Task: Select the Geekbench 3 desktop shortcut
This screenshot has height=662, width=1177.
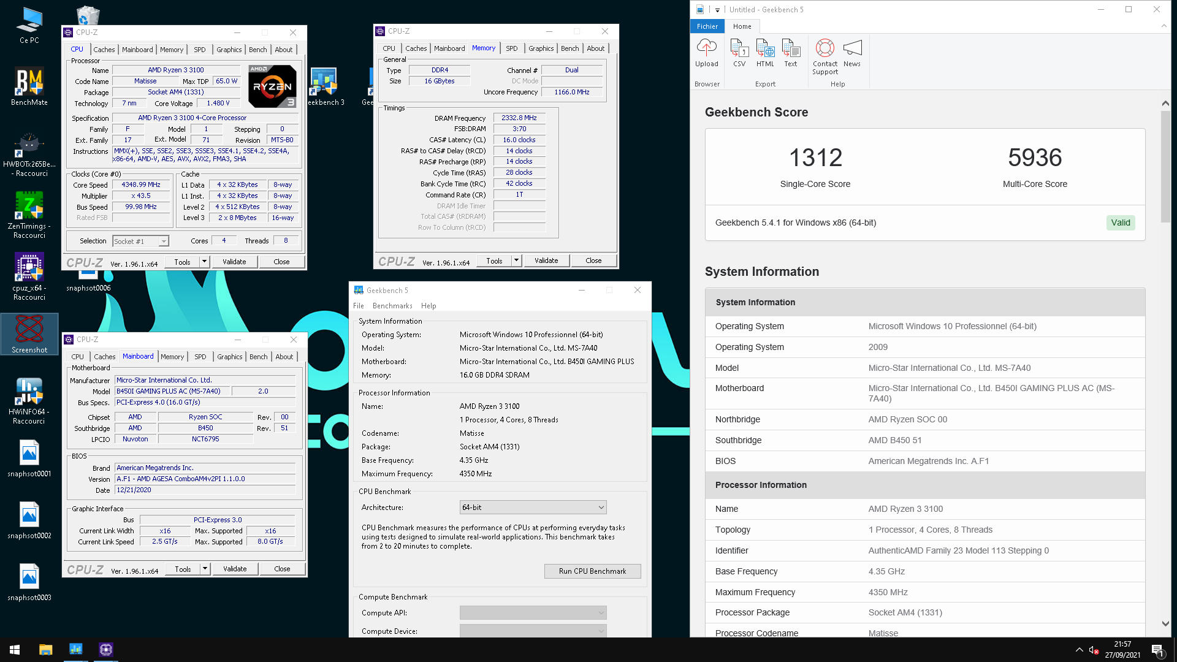Action: tap(324, 86)
